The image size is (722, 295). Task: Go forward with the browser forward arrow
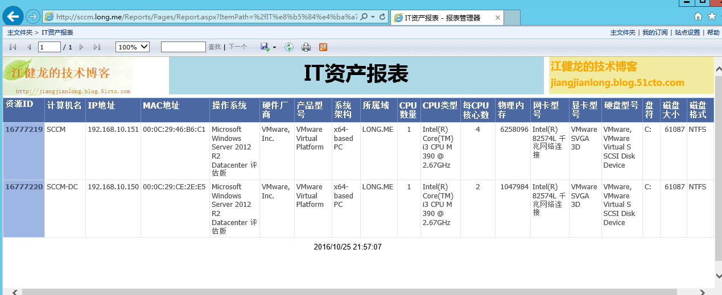(32, 16)
